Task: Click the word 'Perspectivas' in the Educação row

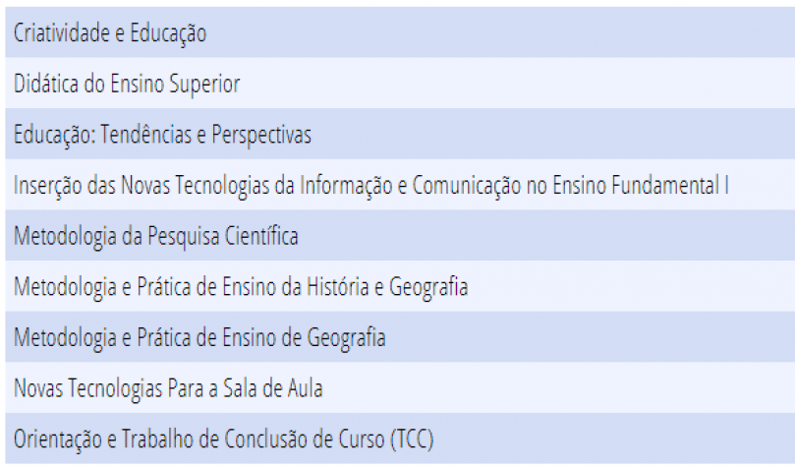Action: pyautogui.click(x=261, y=135)
